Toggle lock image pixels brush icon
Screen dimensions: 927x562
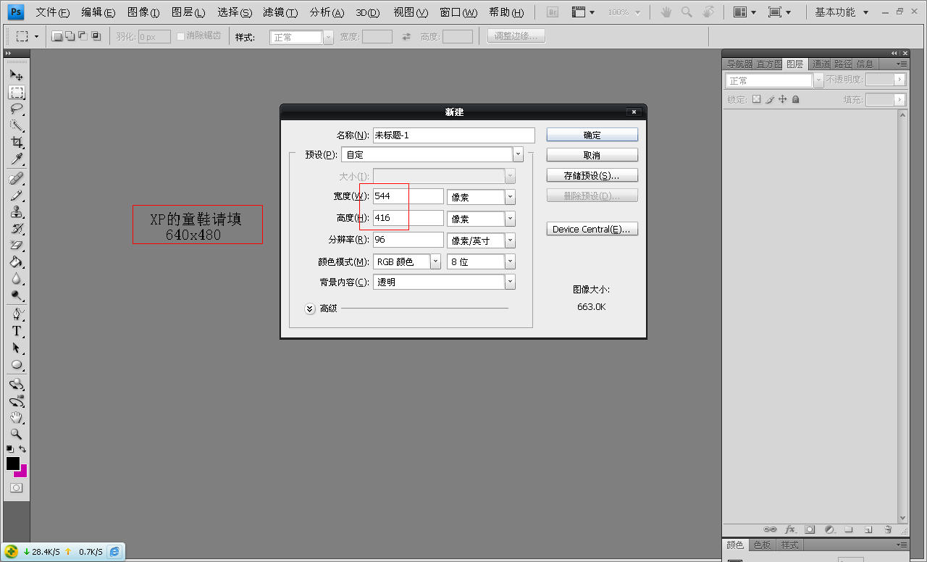pos(770,99)
